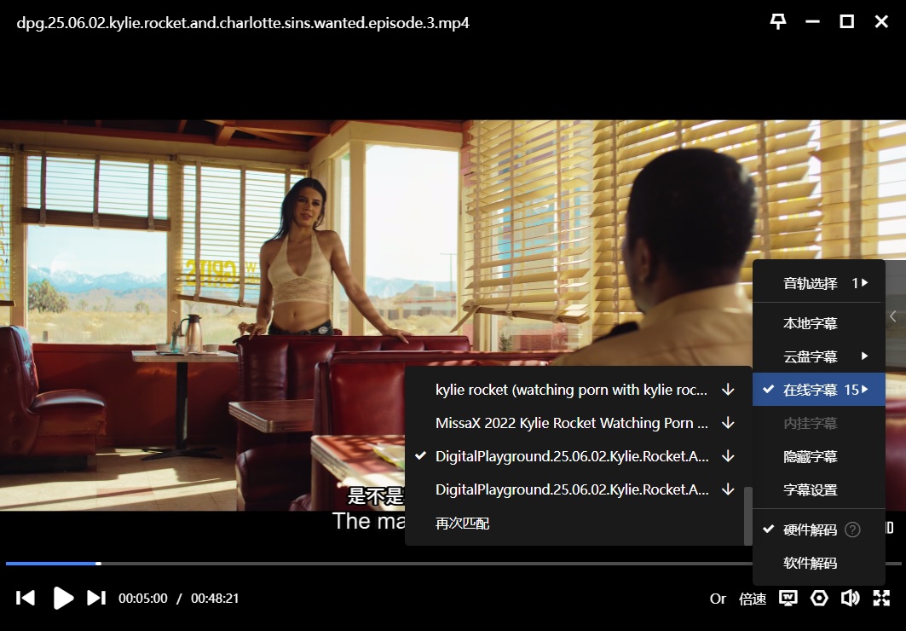Mute the volume speaker icon
Screen dimensions: 906x631
point(850,598)
